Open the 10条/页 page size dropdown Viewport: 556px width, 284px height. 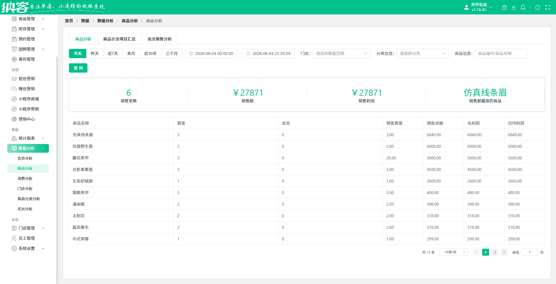(x=454, y=252)
